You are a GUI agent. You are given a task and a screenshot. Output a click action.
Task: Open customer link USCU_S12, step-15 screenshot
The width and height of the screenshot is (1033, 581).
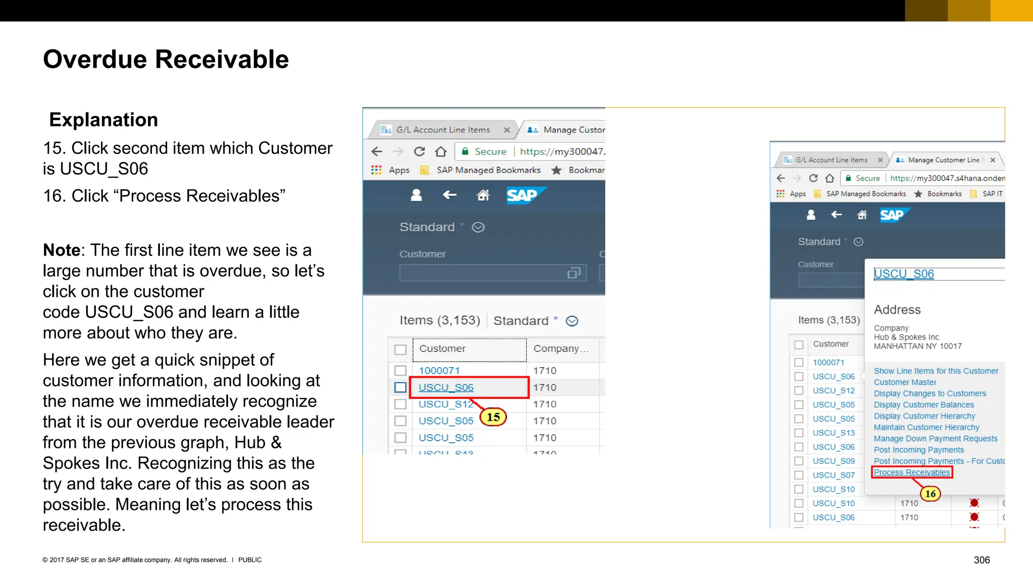(446, 404)
